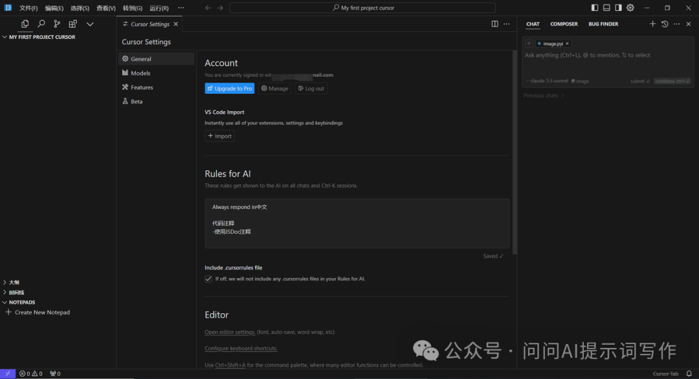Image resolution: width=699 pixels, height=379 pixels.
Task: Click the Ctrl+Shift+A command palette link
Action: [x=230, y=365]
